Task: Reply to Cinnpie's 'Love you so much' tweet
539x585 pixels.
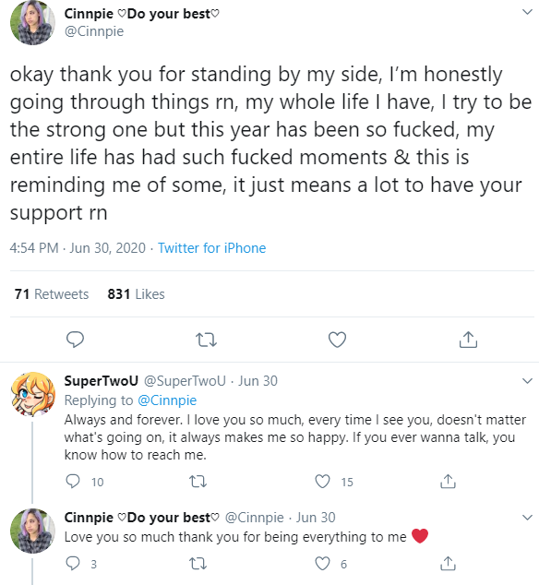Action: (73, 564)
